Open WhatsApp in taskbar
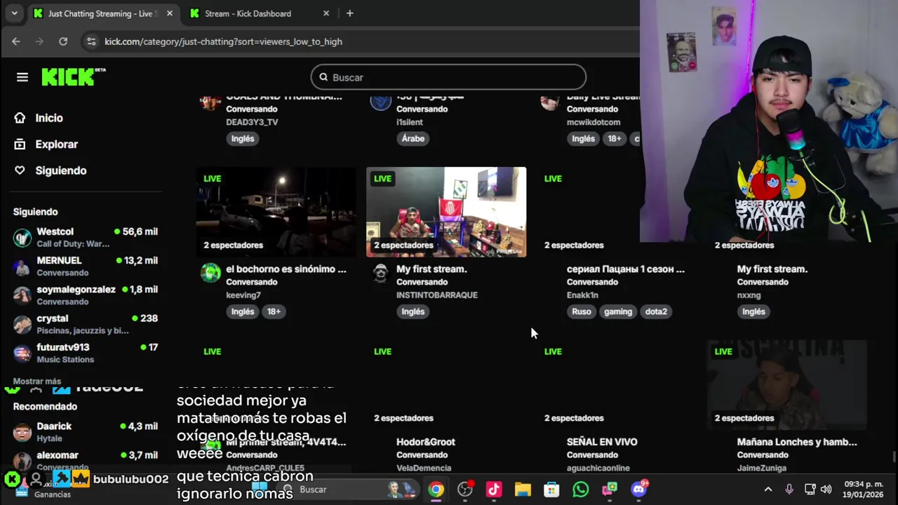 (x=580, y=490)
